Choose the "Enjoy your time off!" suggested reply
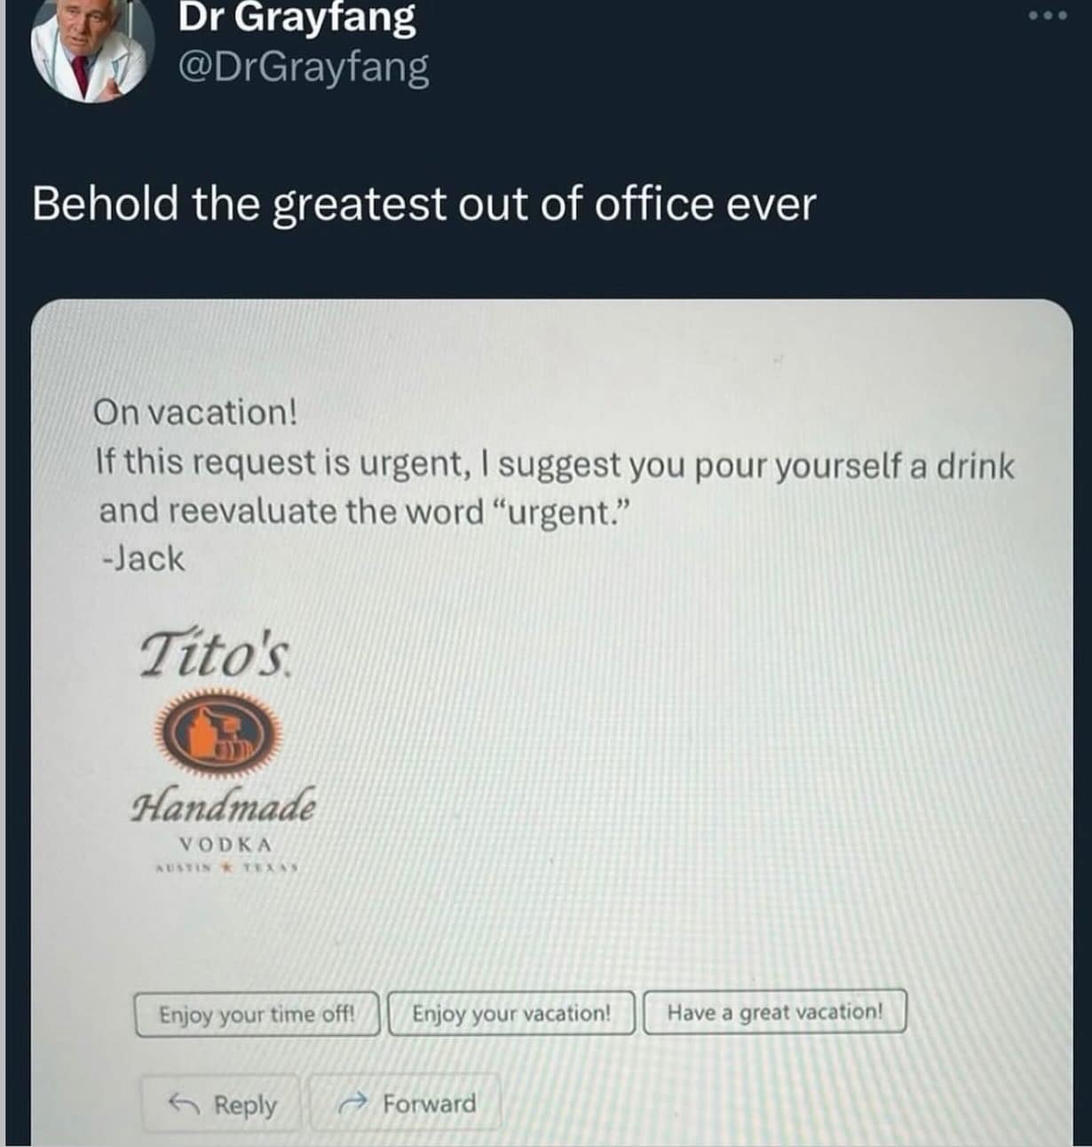 (257, 1014)
